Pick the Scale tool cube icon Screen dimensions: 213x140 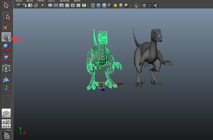click(x=6, y=58)
